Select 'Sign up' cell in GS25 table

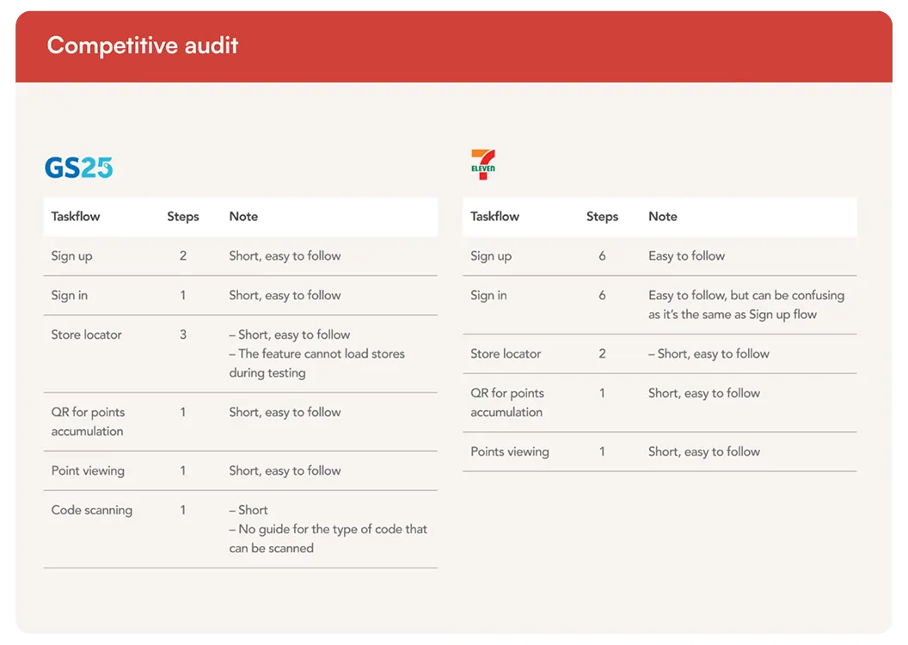[72, 256]
